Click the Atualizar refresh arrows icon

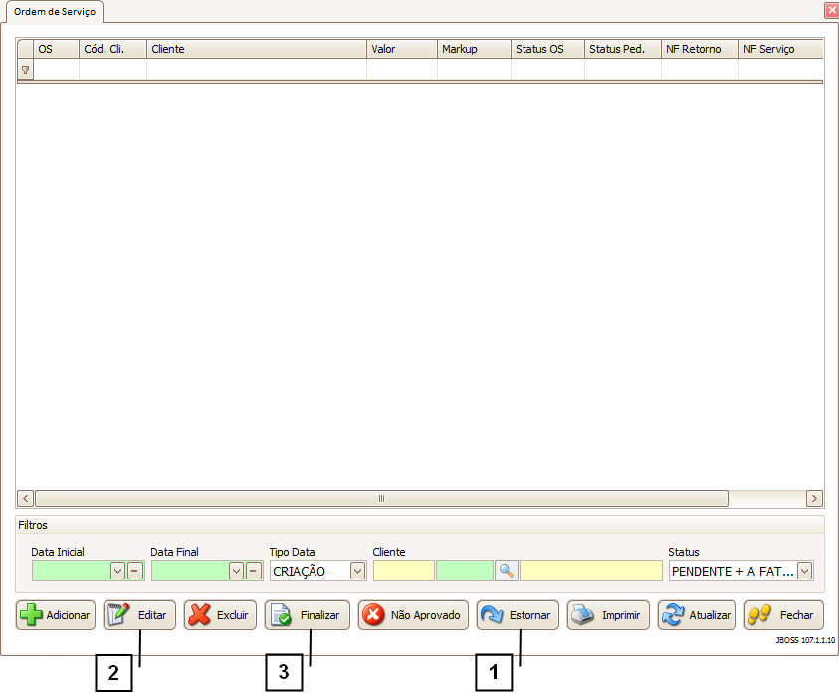coord(674,615)
